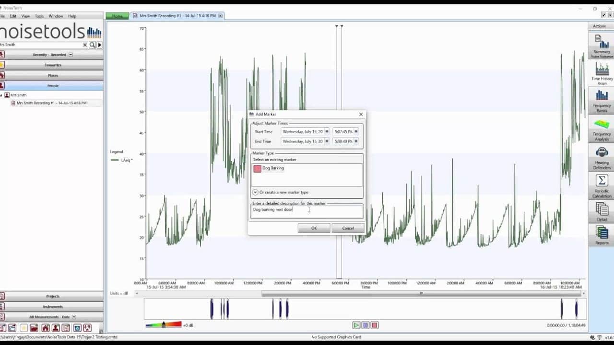Open the Detail view
The height and width of the screenshot is (345, 614).
(x=602, y=211)
